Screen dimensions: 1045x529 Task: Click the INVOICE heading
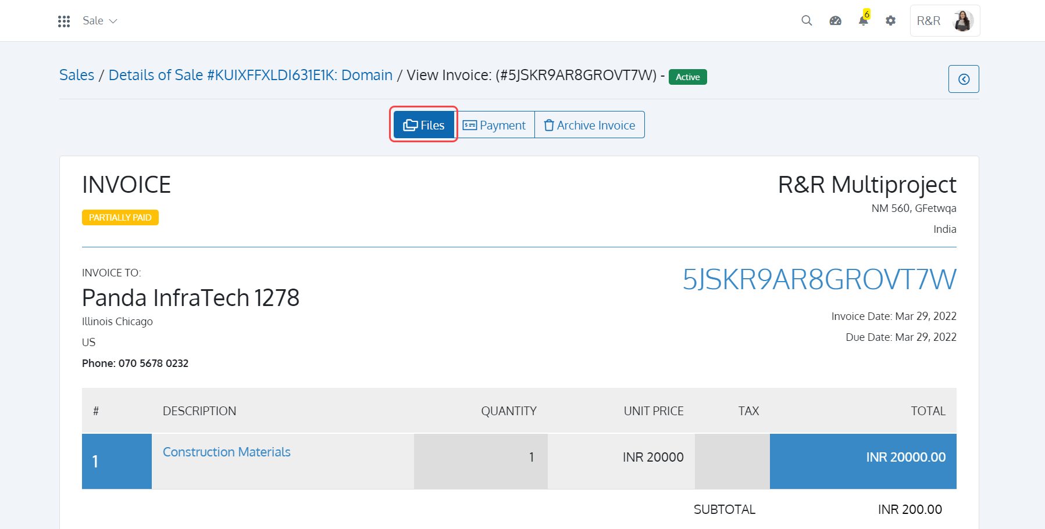(x=126, y=185)
